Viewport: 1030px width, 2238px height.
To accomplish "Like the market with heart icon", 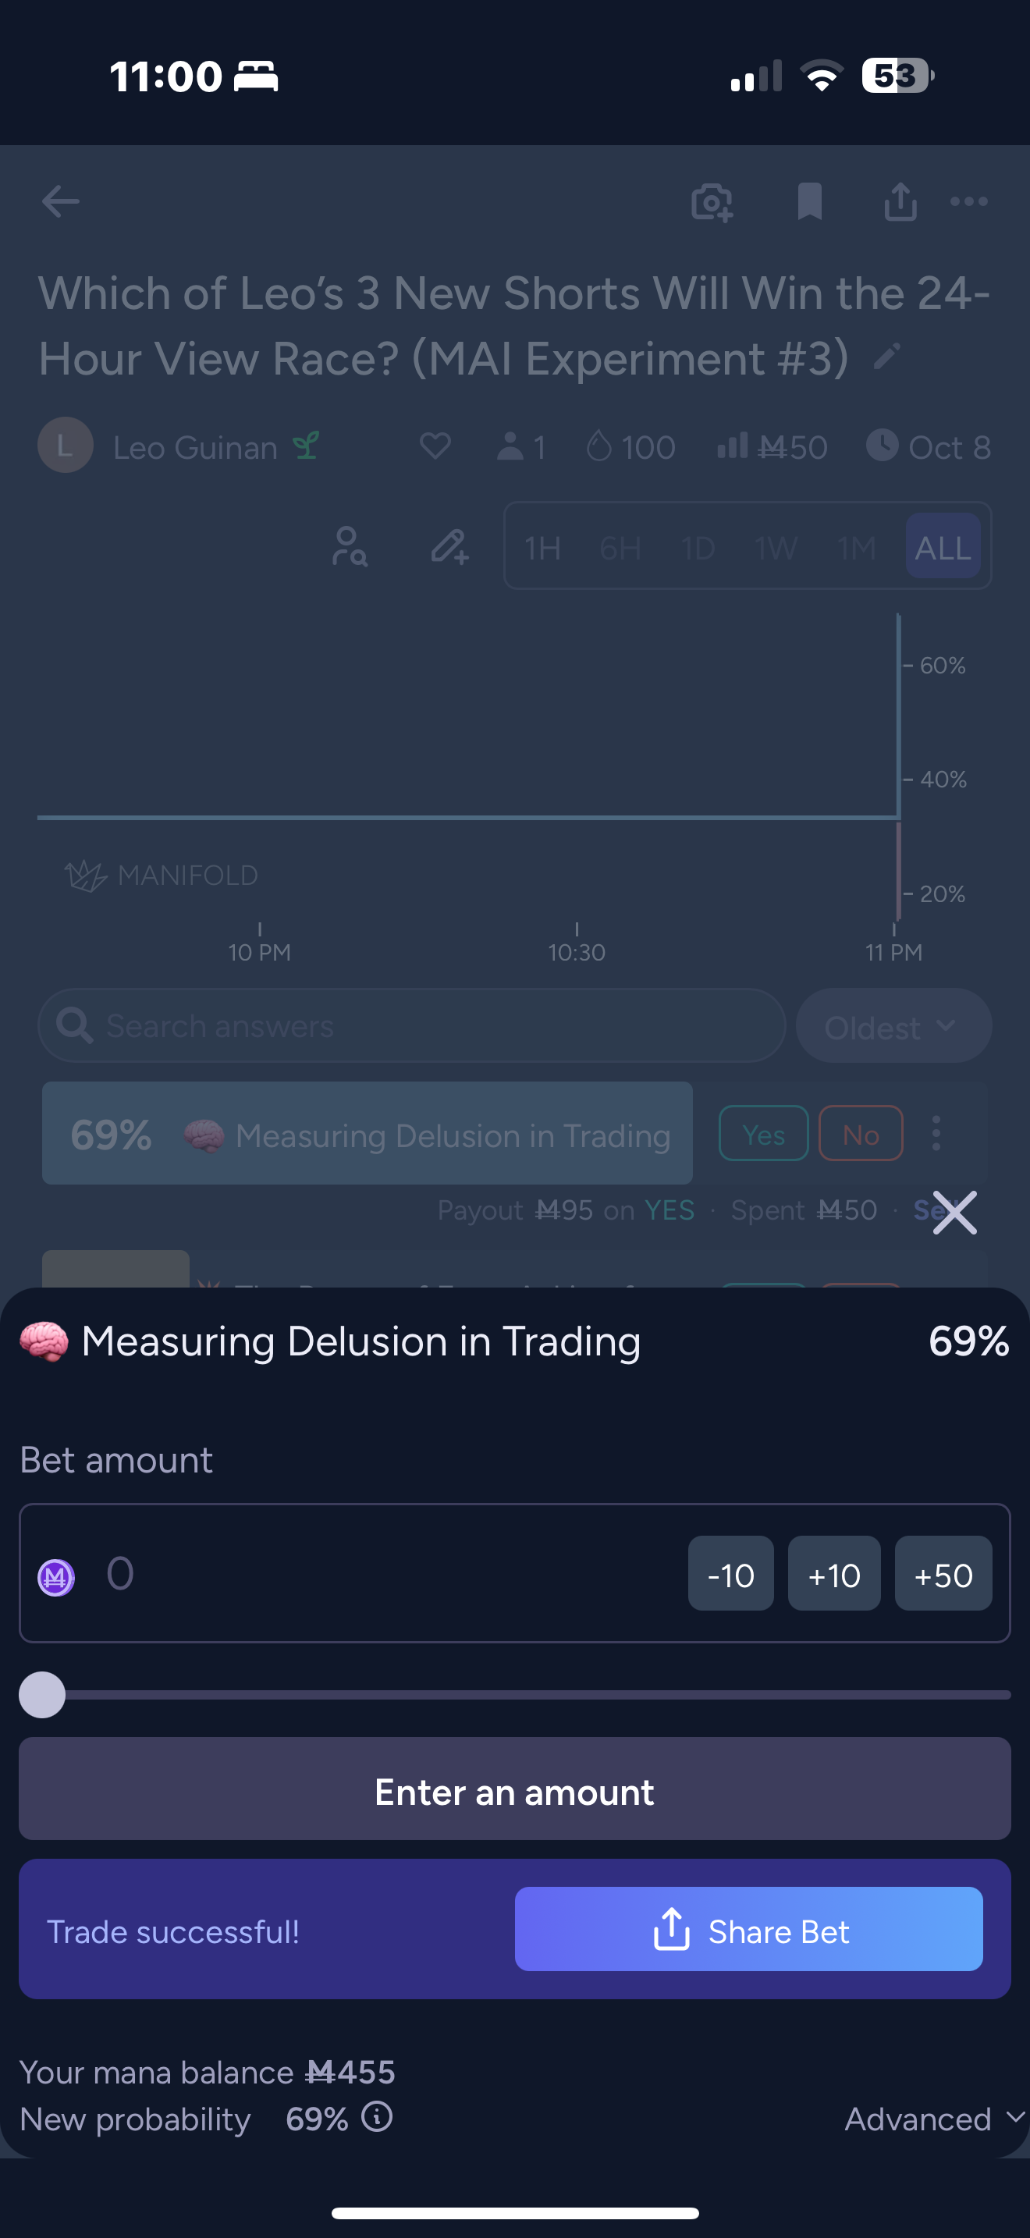I will [435, 446].
